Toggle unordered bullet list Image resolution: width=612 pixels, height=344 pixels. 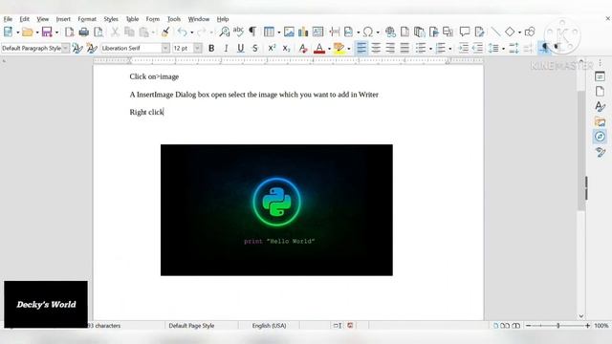tap(421, 48)
